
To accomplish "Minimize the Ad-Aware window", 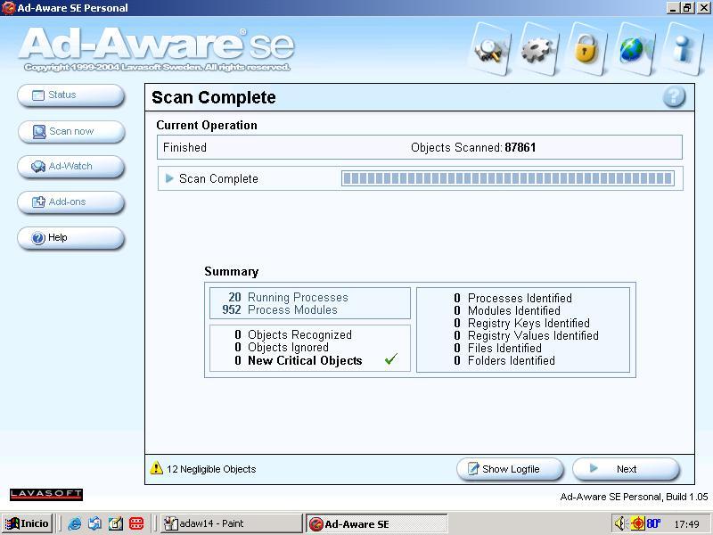I will point(674,8).
